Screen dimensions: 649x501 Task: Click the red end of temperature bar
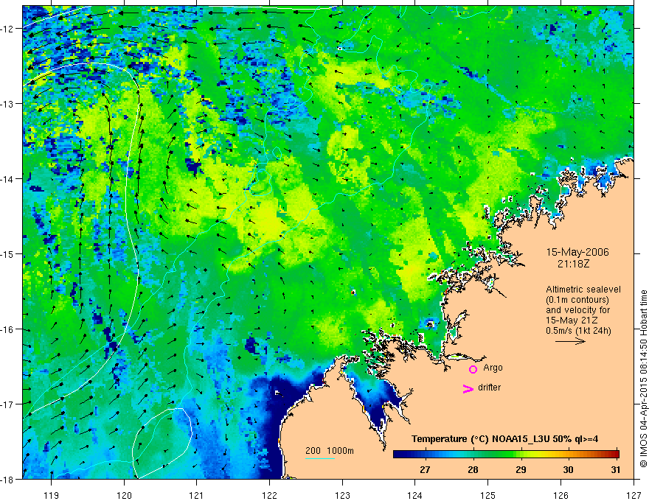(616, 455)
